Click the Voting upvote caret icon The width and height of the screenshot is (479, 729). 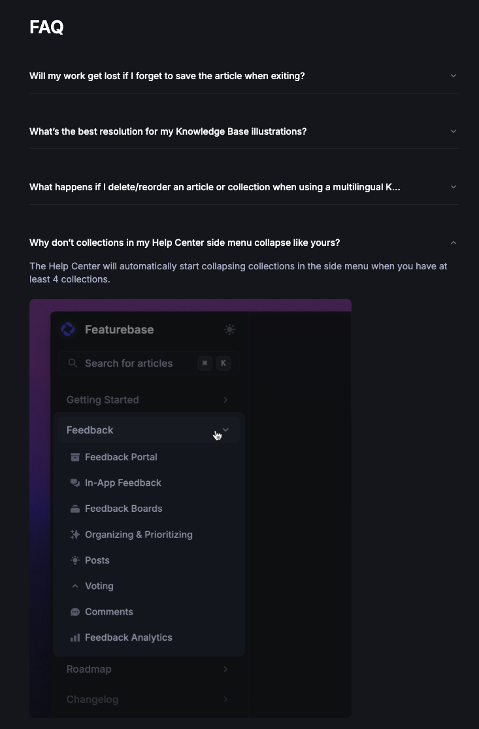click(75, 586)
